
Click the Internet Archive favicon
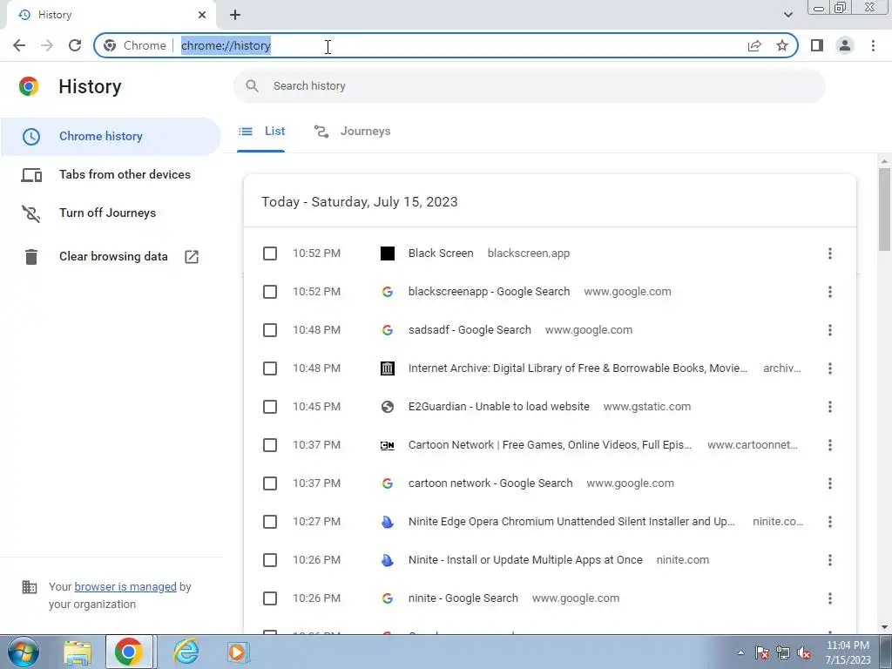pyautogui.click(x=388, y=368)
